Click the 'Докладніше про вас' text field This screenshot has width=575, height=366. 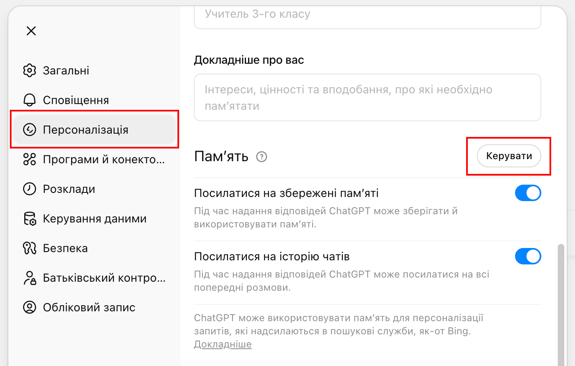(367, 98)
